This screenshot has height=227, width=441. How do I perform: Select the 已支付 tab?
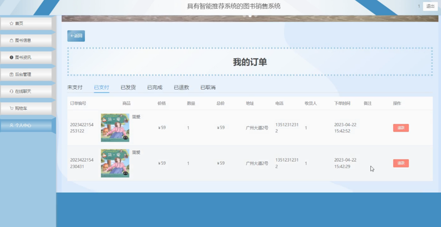102,88
